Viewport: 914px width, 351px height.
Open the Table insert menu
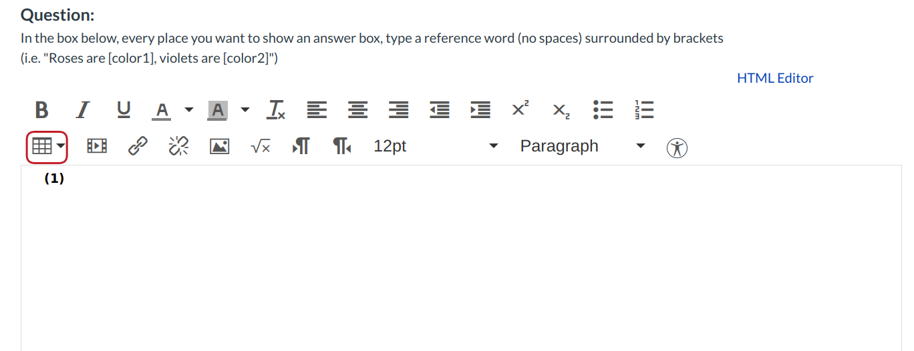click(47, 146)
